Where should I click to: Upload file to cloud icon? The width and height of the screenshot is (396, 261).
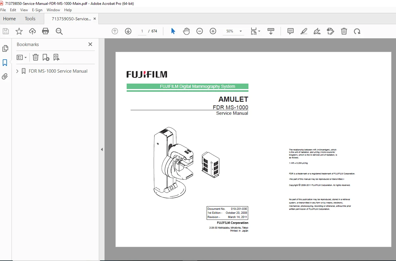[x=32, y=31]
